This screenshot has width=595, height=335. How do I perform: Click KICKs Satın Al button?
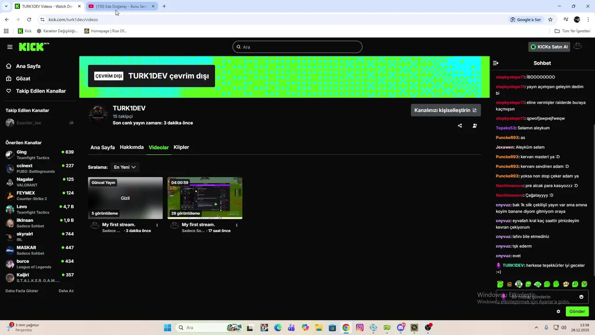[x=549, y=47]
